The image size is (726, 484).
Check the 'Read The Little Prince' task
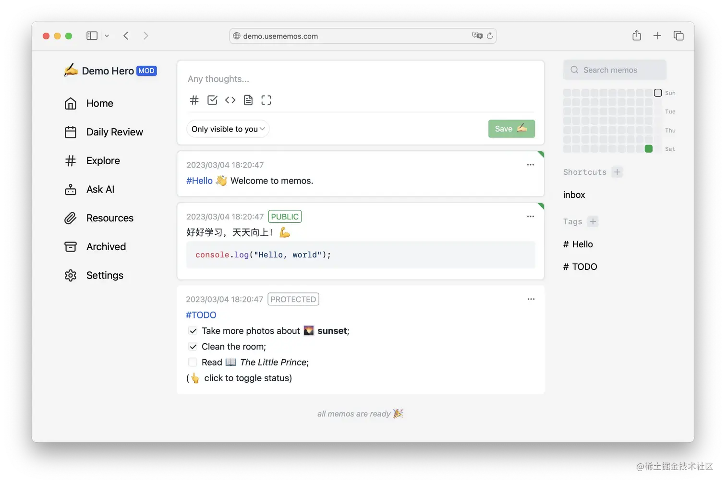coord(193,362)
